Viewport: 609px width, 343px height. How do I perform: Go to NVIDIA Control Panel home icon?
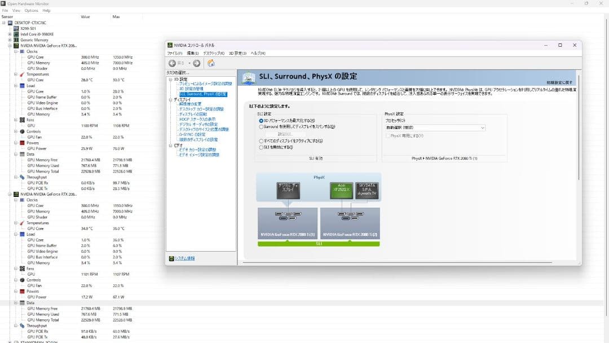click(211, 63)
